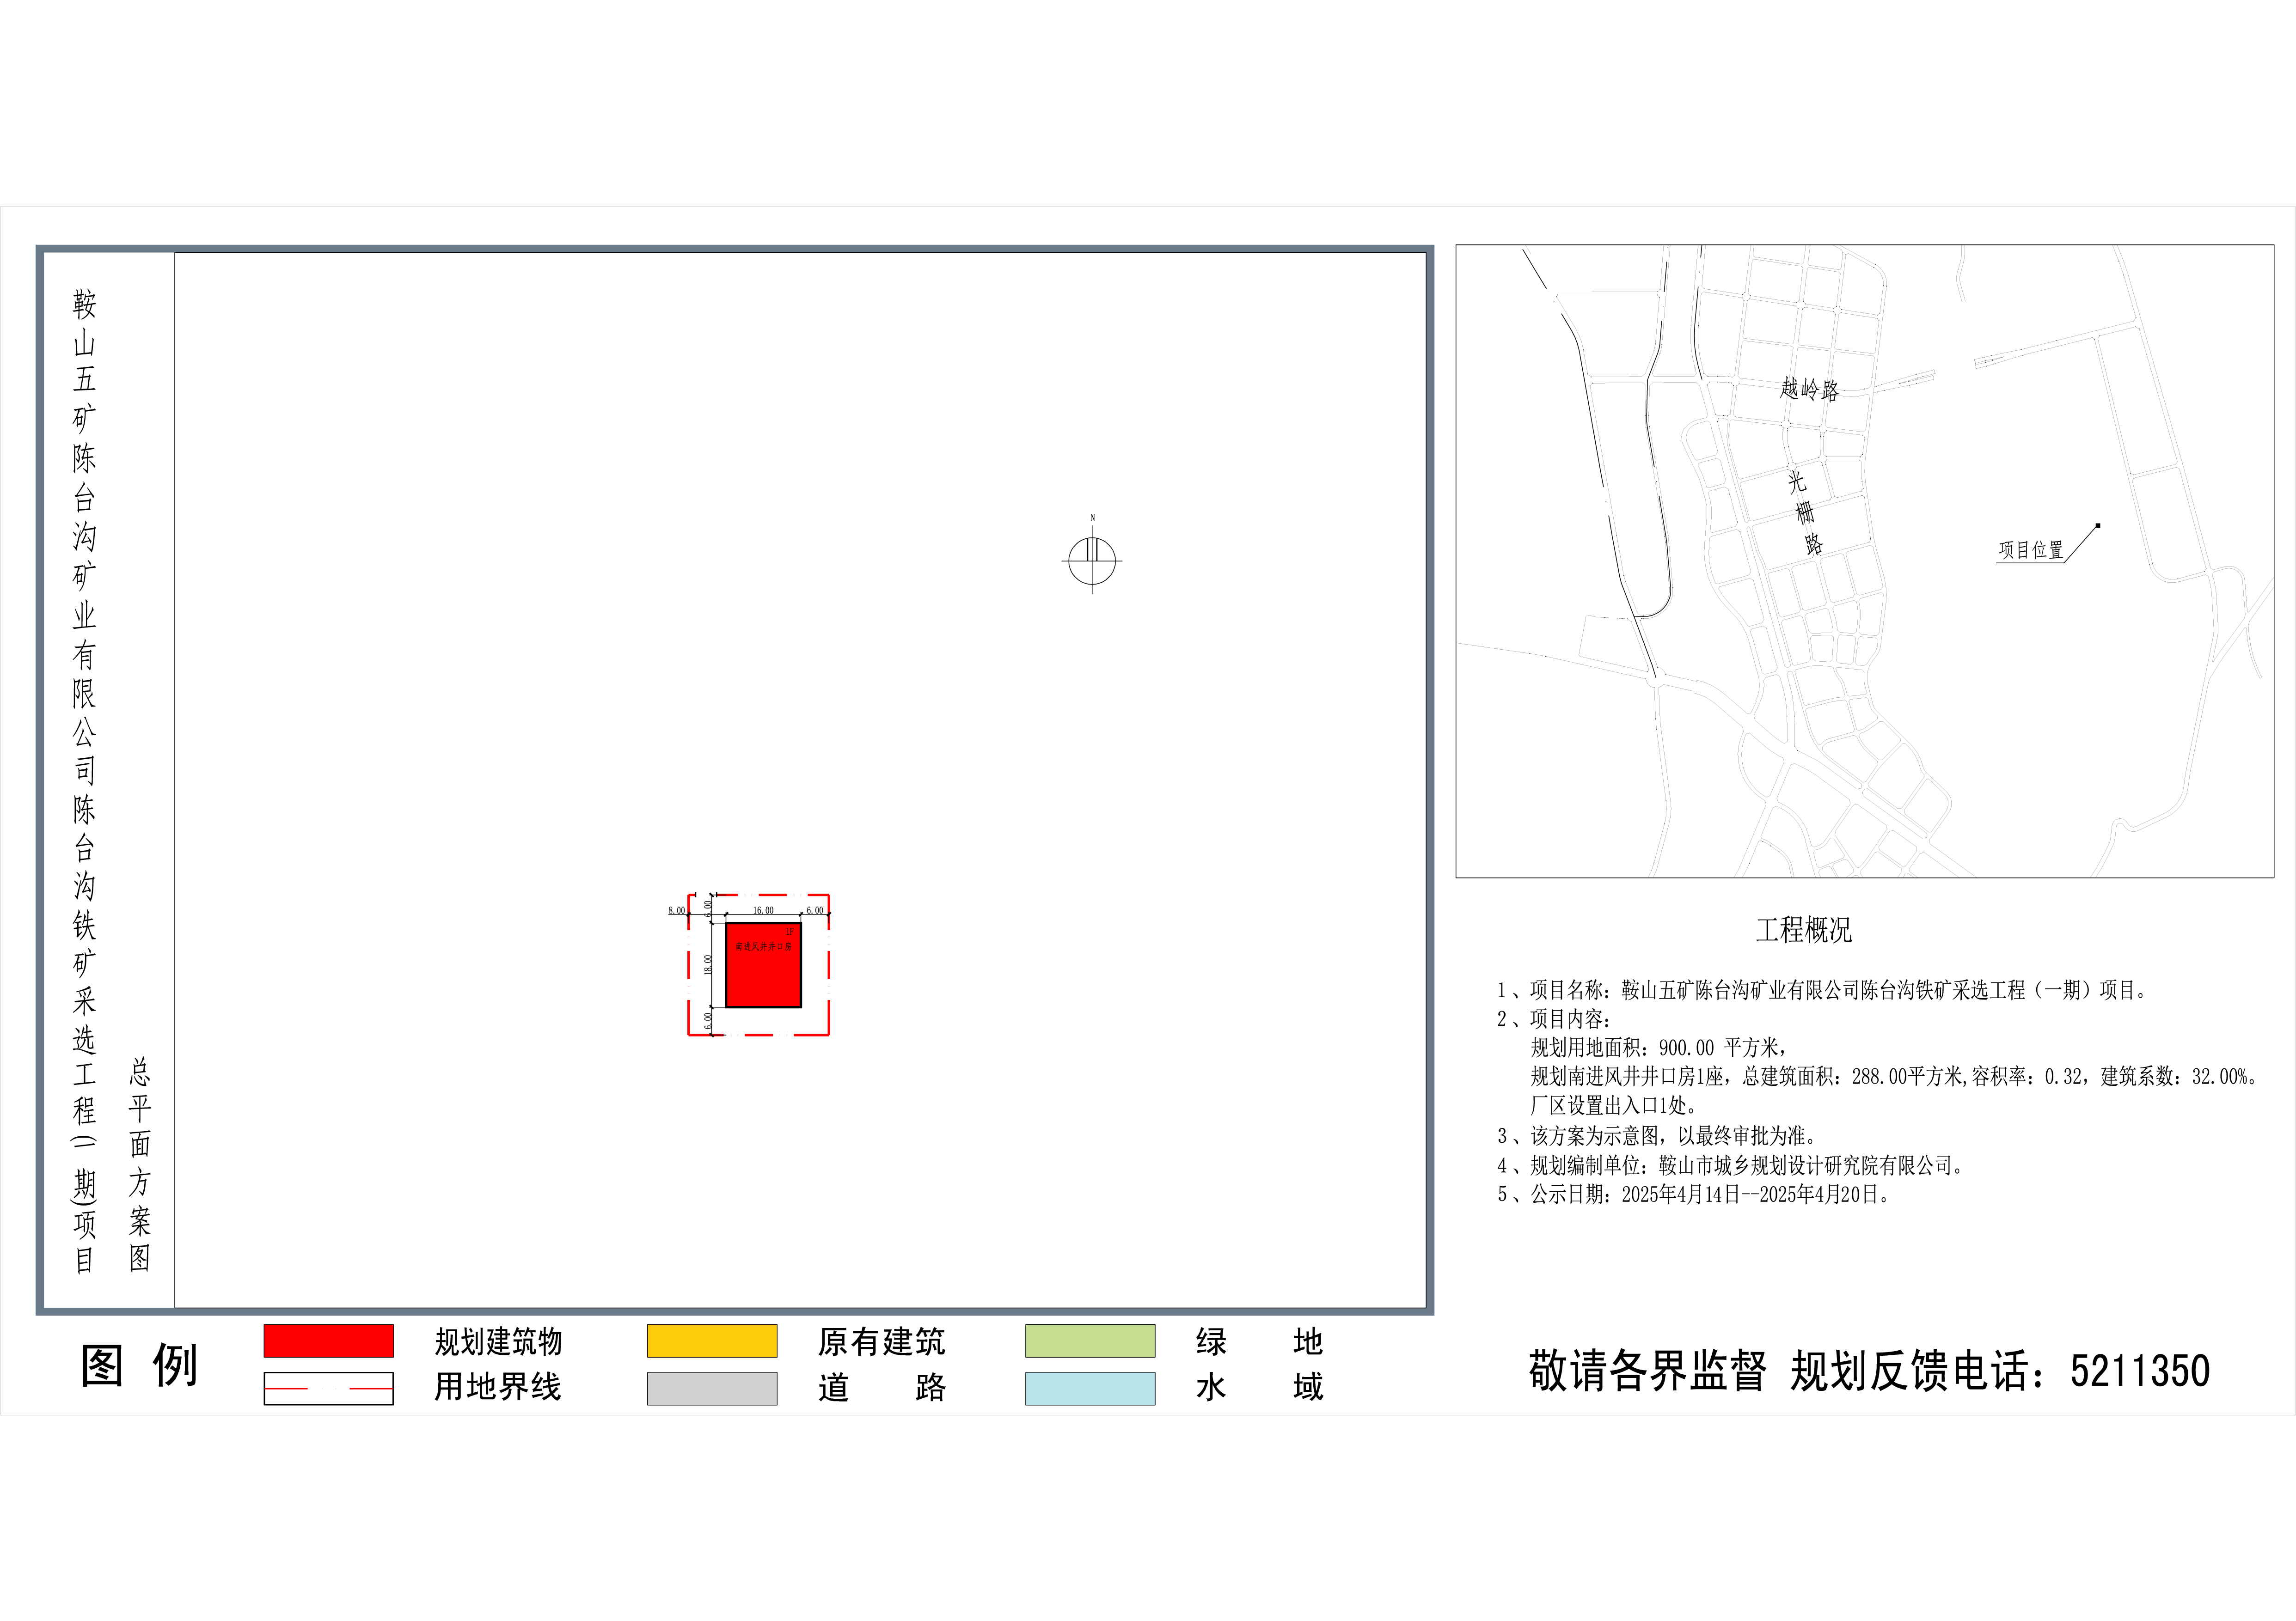Select the yellow 原有建筑 legend swatch
This screenshot has height=1621, width=2296.
[x=711, y=1340]
